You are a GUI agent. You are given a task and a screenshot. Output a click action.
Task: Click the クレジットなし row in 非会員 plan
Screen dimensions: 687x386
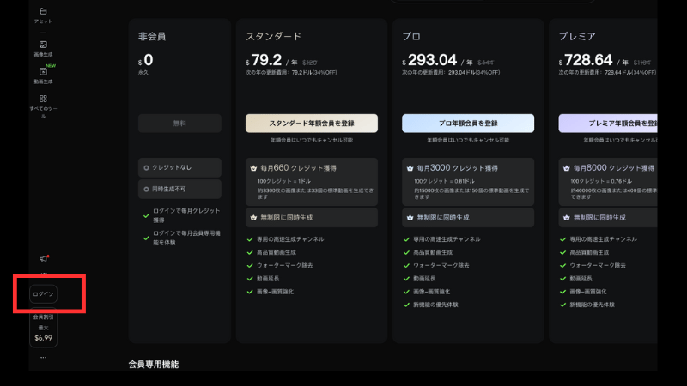(179, 167)
